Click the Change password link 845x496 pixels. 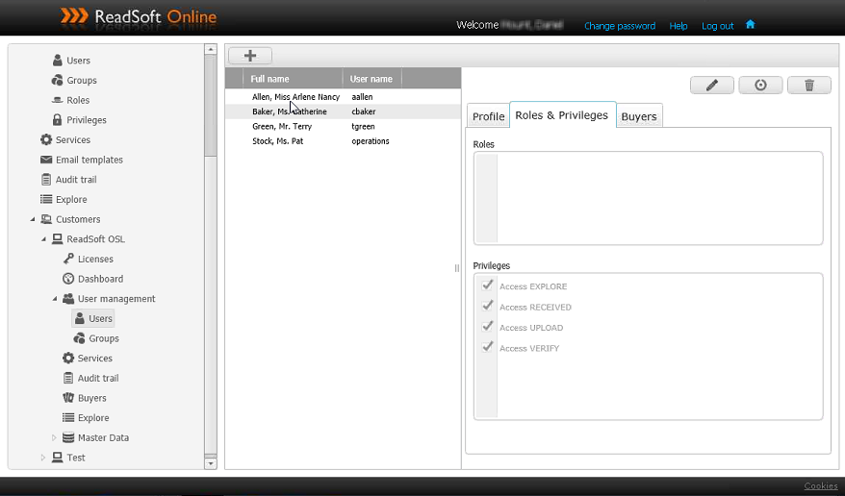click(619, 26)
